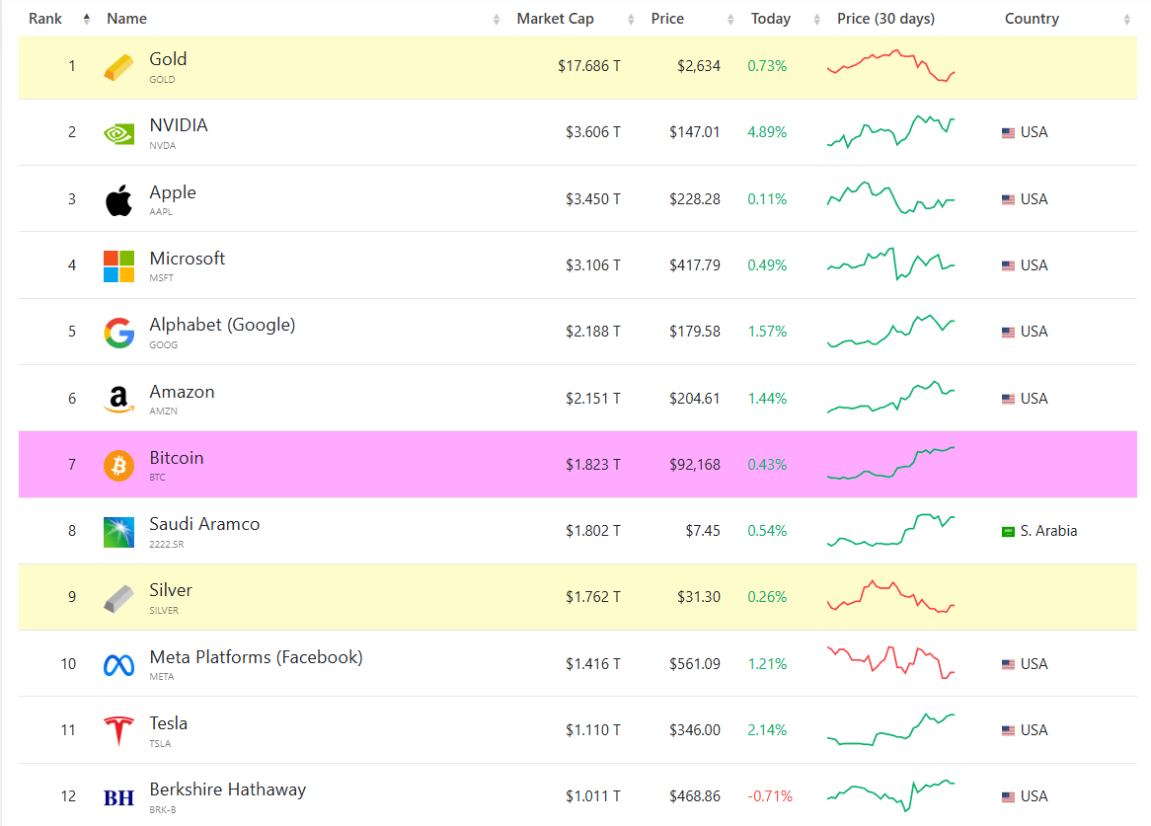Click Bitcoin's 30-day price chart
The image size is (1151, 826).
click(x=891, y=464)
